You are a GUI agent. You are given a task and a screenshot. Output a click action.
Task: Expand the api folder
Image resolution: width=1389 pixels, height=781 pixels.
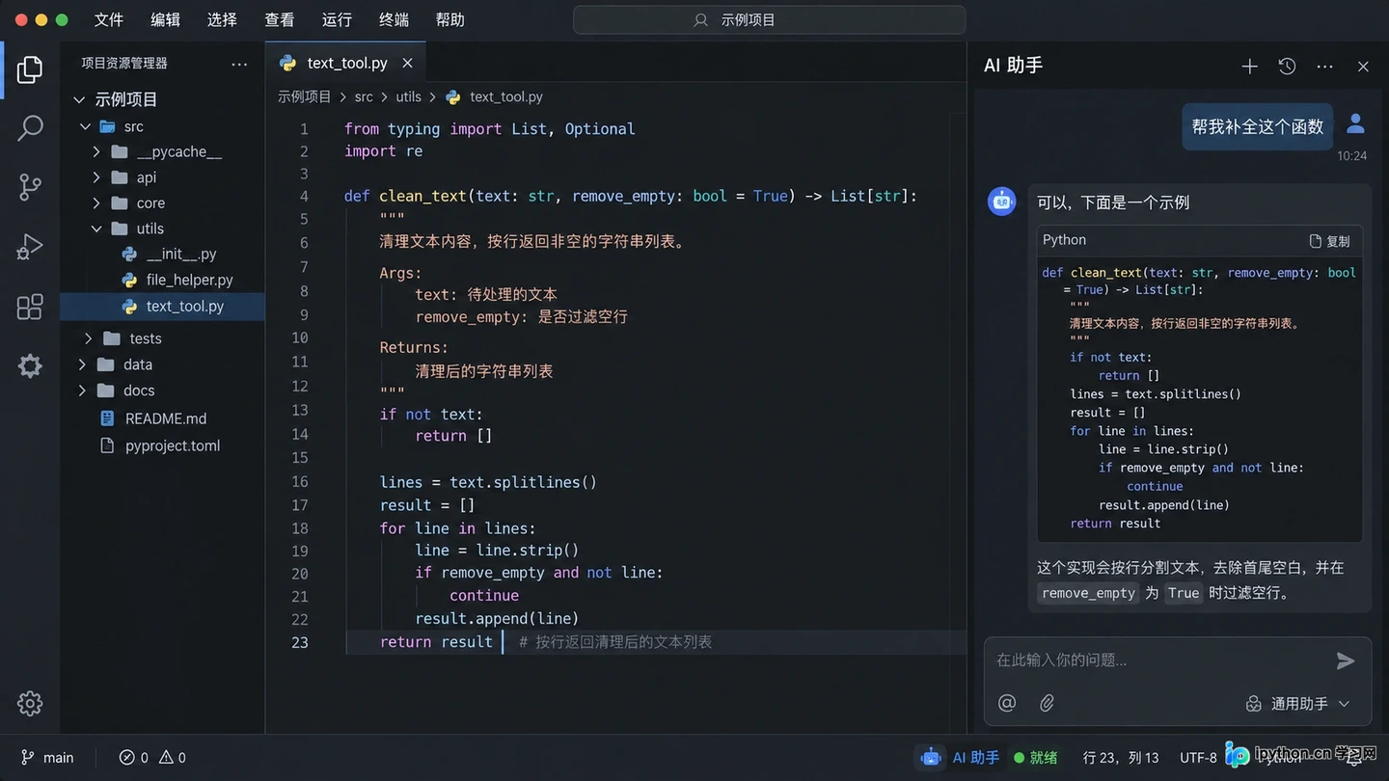tap(96, 177)
